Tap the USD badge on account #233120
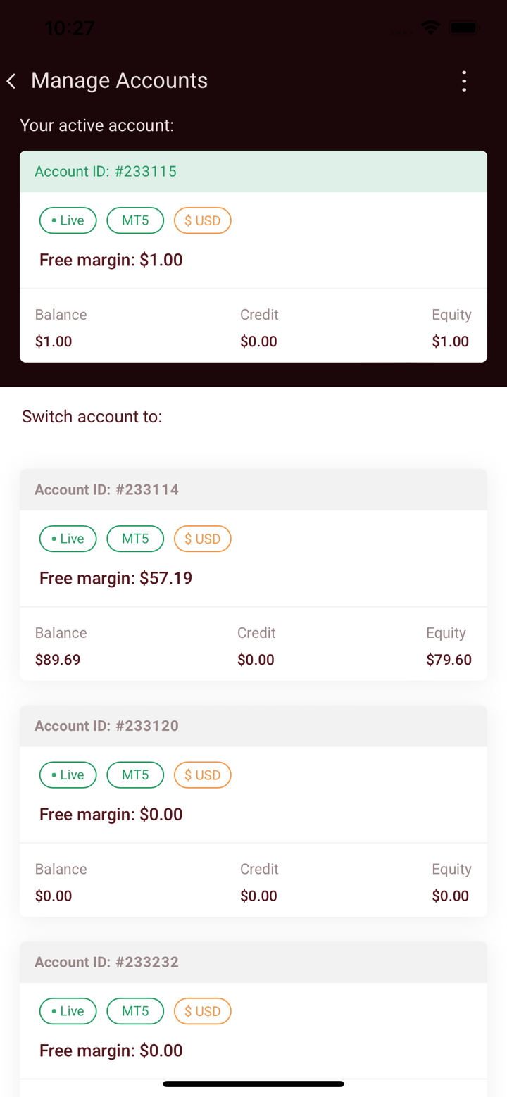507x1097 pixels. click(x=203, y=775)
